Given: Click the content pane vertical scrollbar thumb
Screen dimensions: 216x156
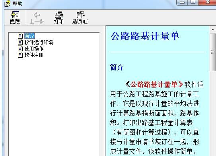Looking at the screenshot, I should click(213, 52).
